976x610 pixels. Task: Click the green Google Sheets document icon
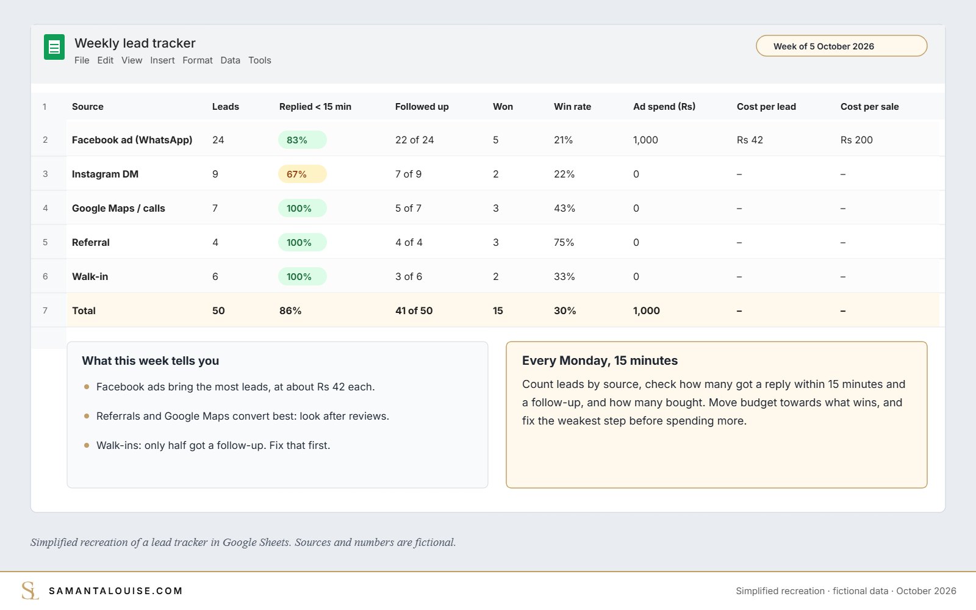pyautogui.click(x=54, y=47)
